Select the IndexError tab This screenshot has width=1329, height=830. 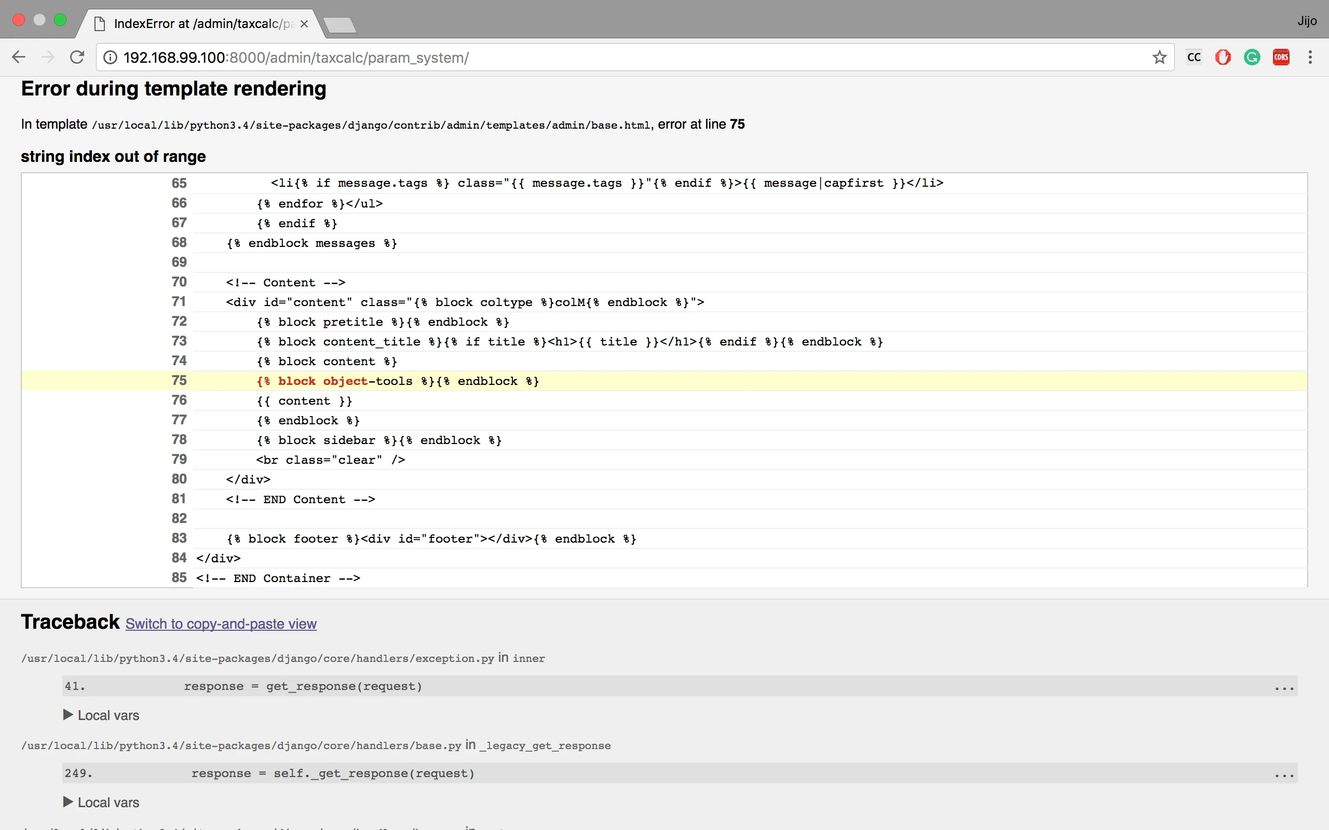coord(198,24)
